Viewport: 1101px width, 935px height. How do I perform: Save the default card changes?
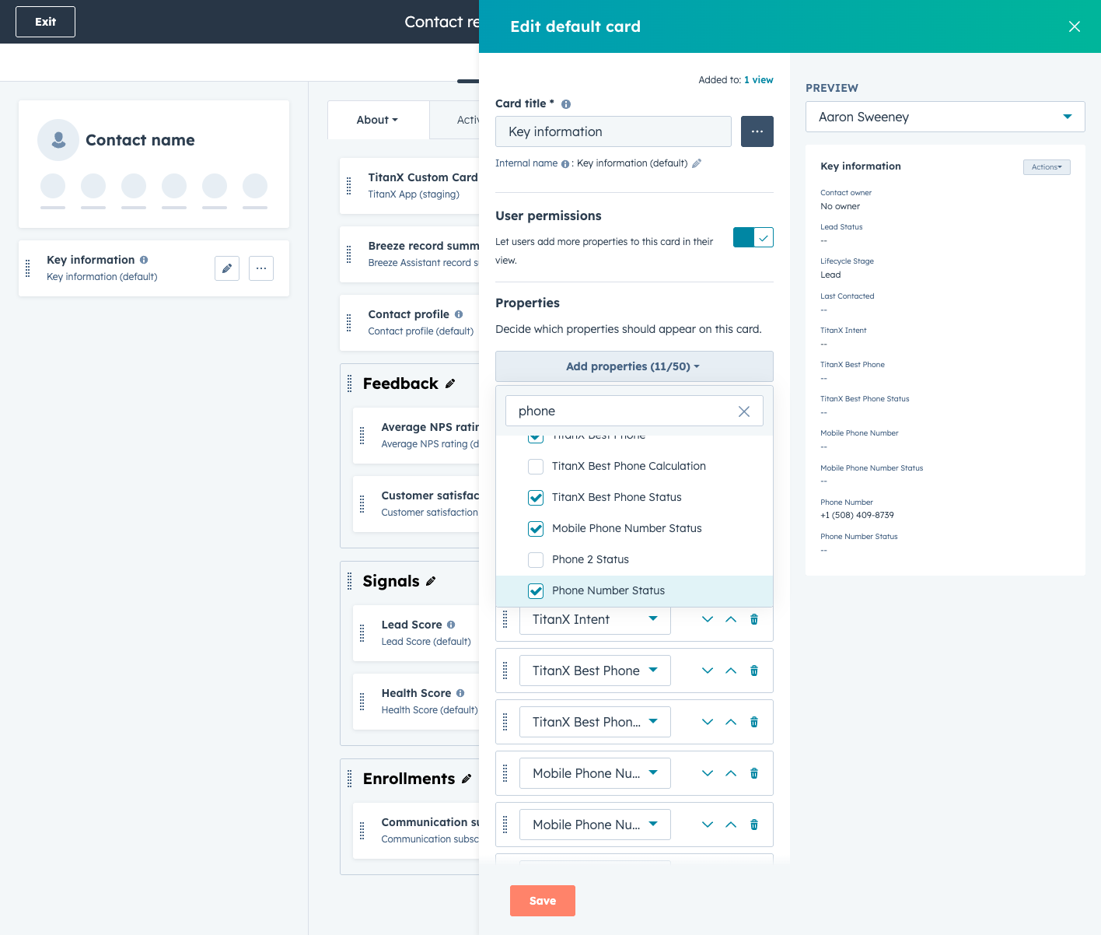coord(543,901)
